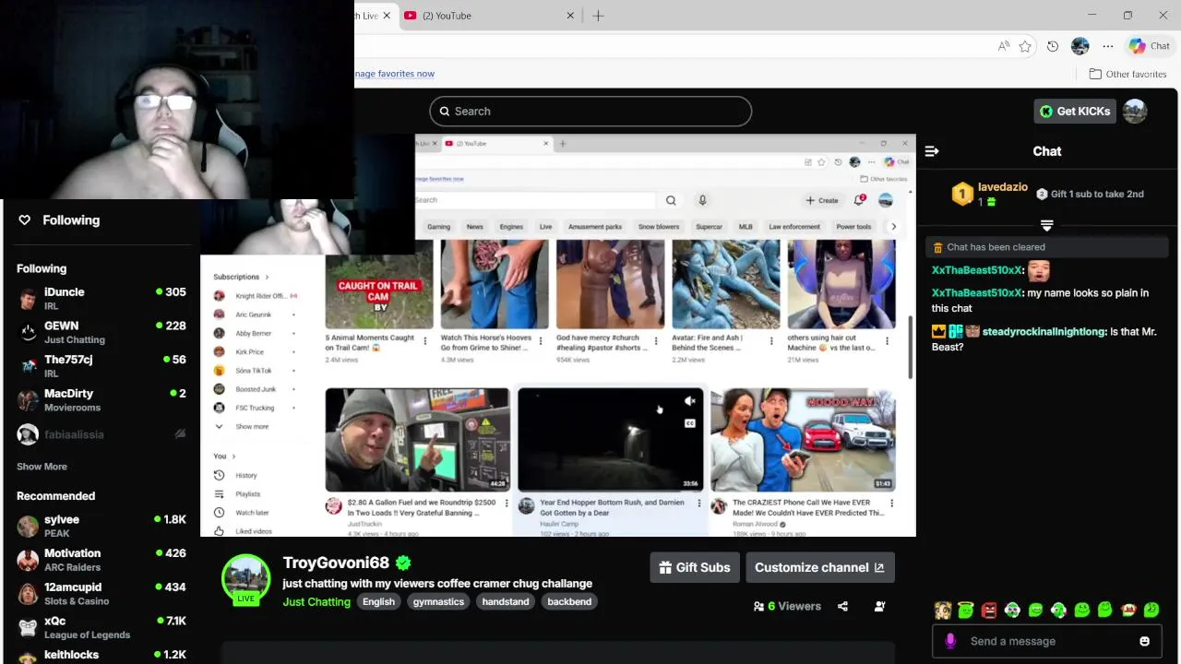The width and height of the screenshot is (1181, 664).
Task: Click 'Gift 1 sub to take 2nd' text
Action: (1097, 194)
